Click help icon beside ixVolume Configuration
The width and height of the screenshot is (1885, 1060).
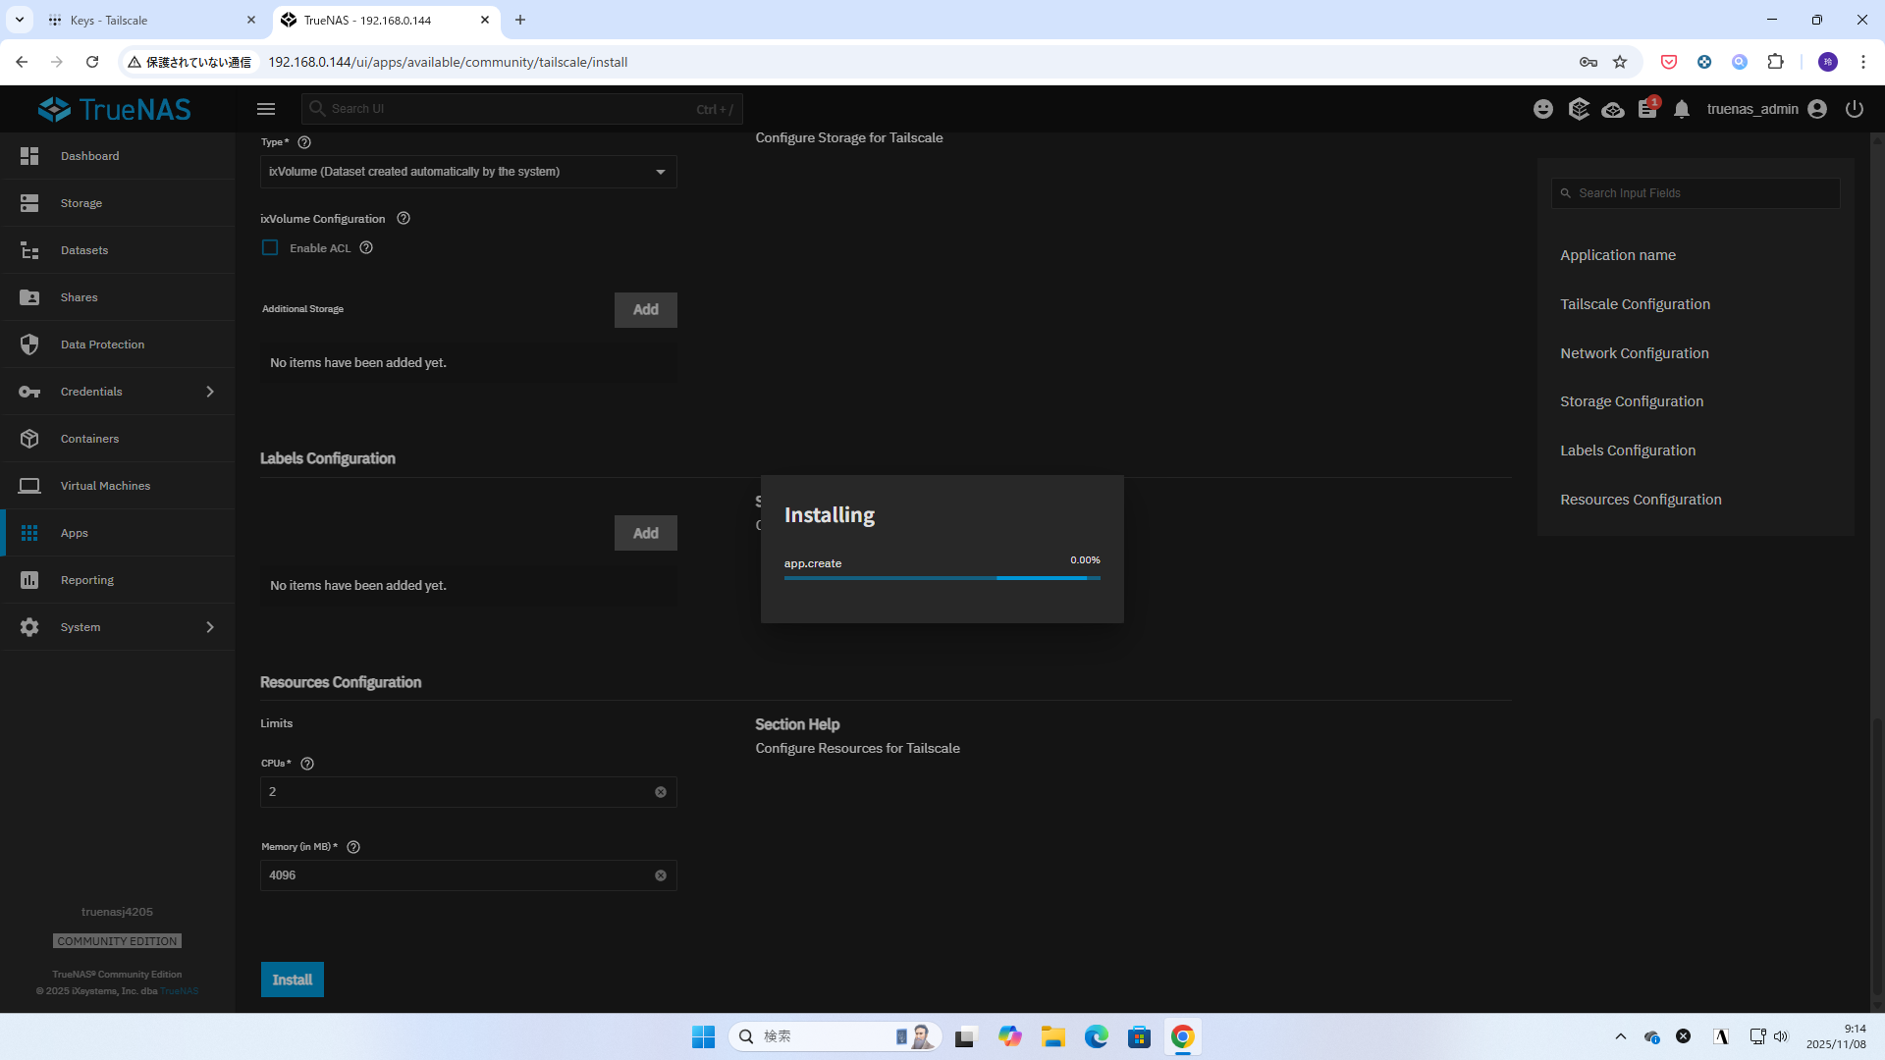click(404, 218)
